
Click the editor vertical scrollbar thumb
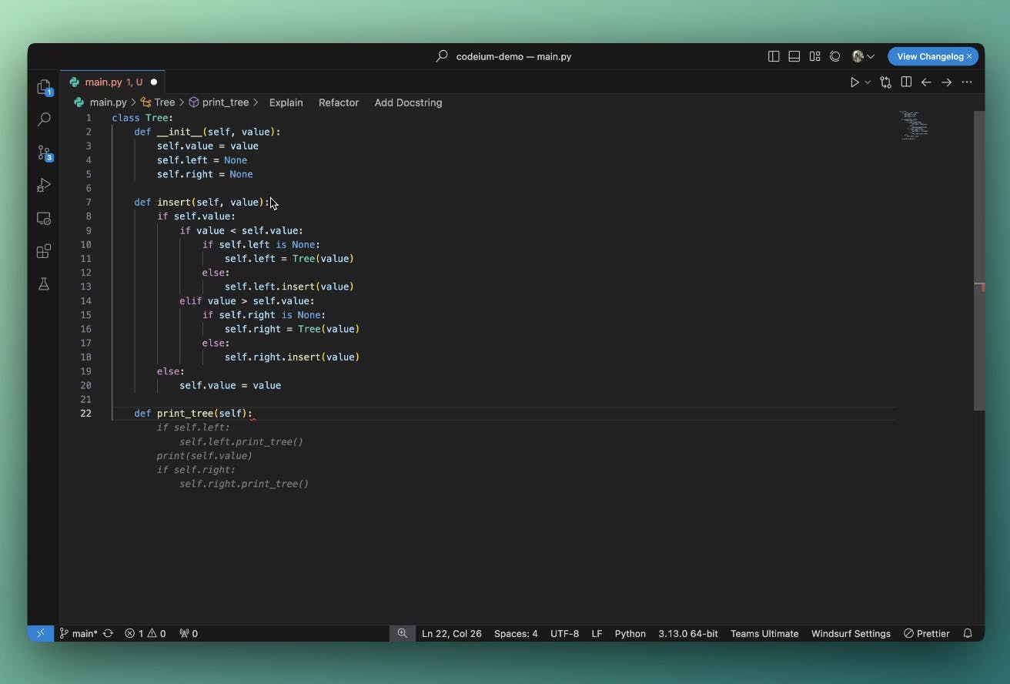pos(978,260)
